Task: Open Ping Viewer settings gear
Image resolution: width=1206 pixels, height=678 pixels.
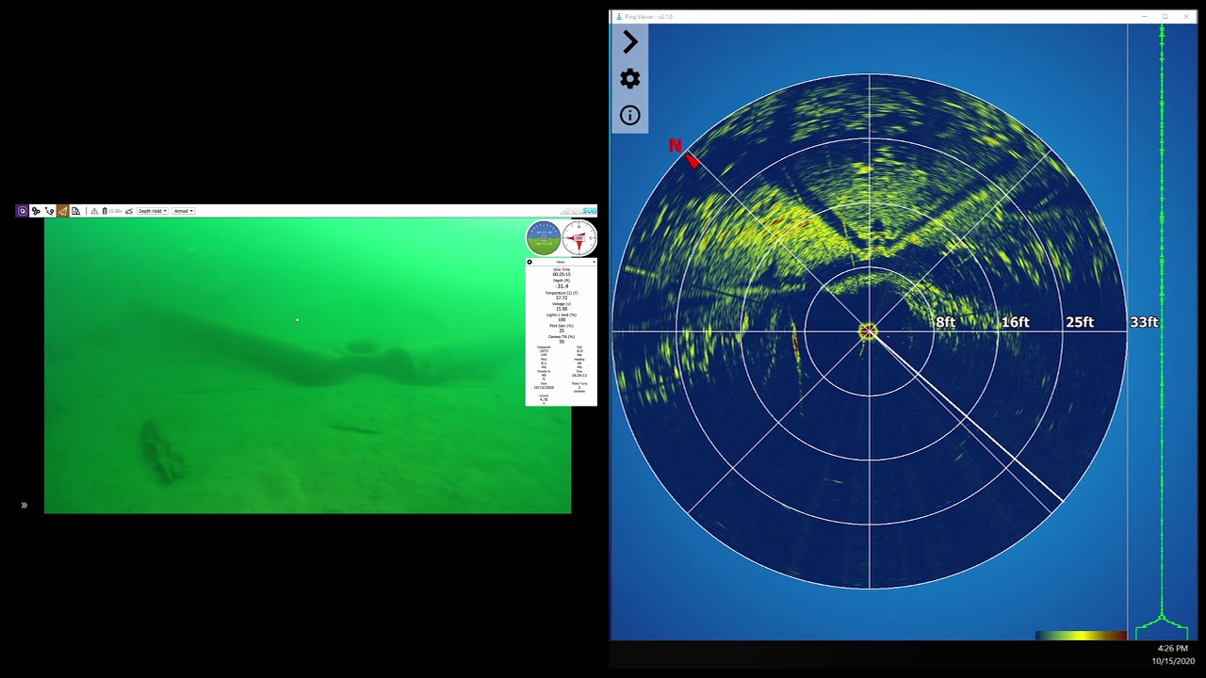Action: click(630, 79)
